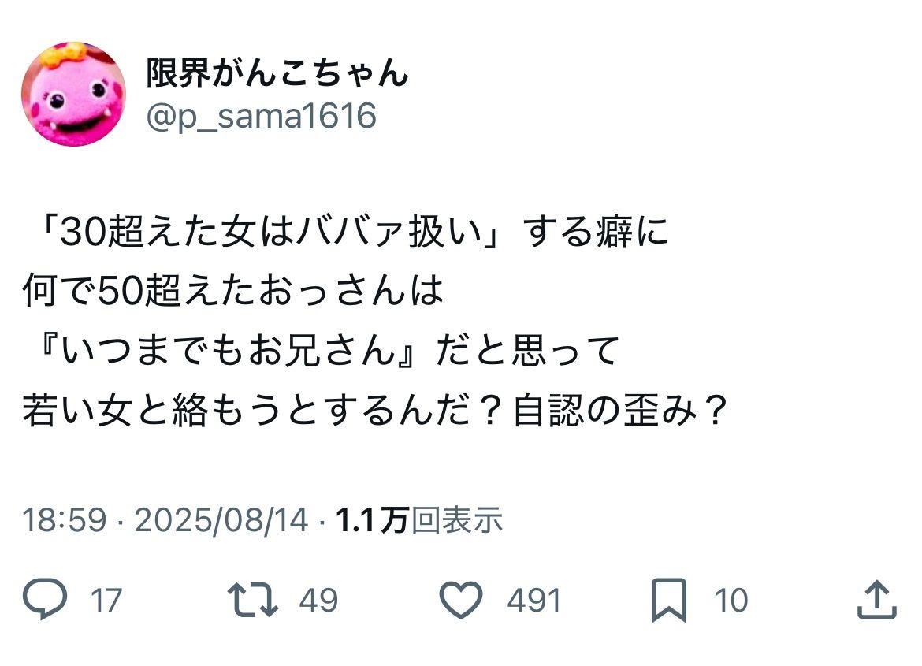This screenshot has width=922, height=666.
Task: Bookmark this post with the bookmark icon
Action: 669,600
